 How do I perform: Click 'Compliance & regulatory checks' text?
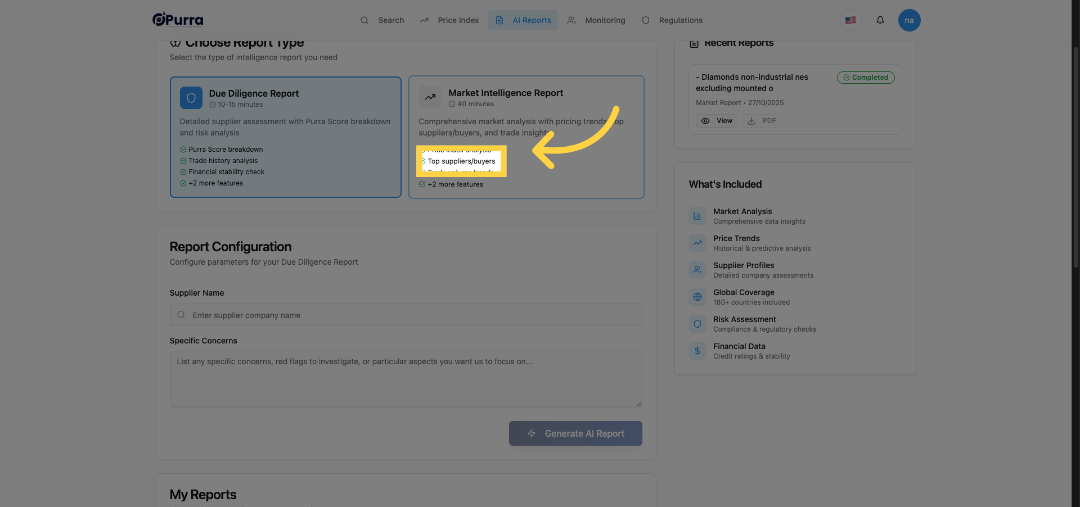764,329
